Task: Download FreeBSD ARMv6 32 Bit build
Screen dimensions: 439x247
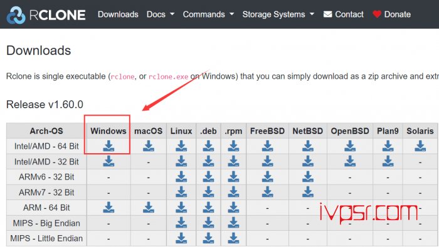Action: (267, 177)
